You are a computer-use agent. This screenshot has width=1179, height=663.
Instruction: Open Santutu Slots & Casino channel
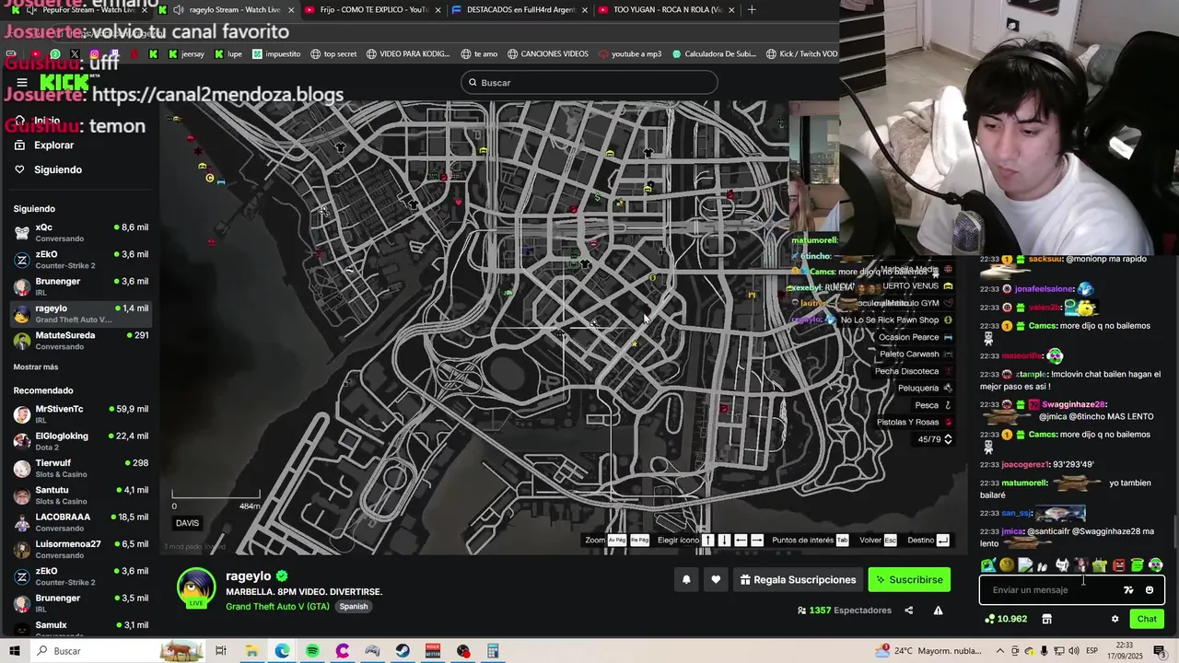click(x=81, y=495)
